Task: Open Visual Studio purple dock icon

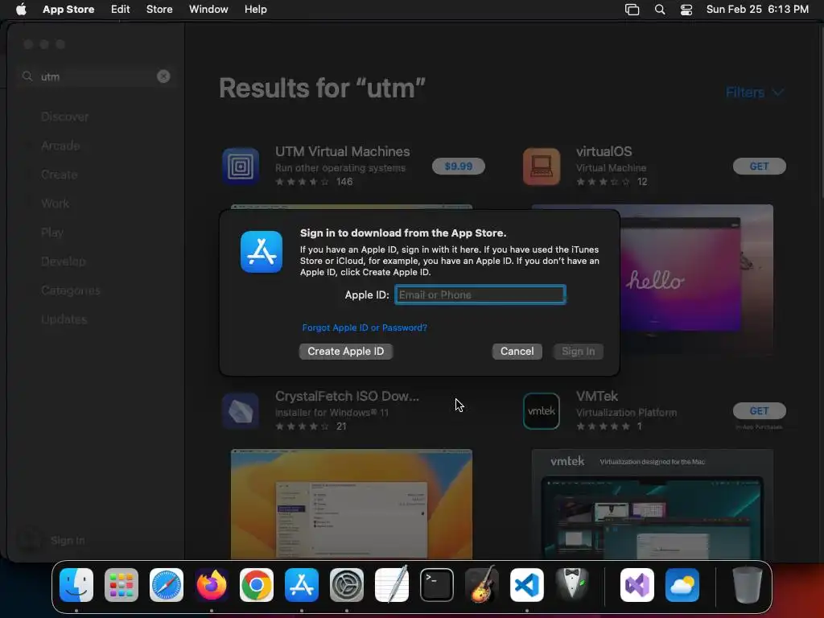Action: pos(637,585)
